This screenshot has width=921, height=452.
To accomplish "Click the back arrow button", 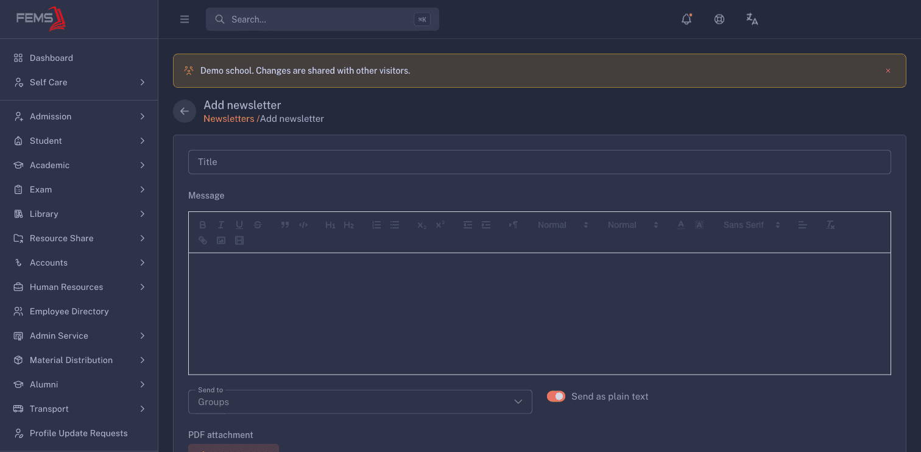I will pos(185,111).
